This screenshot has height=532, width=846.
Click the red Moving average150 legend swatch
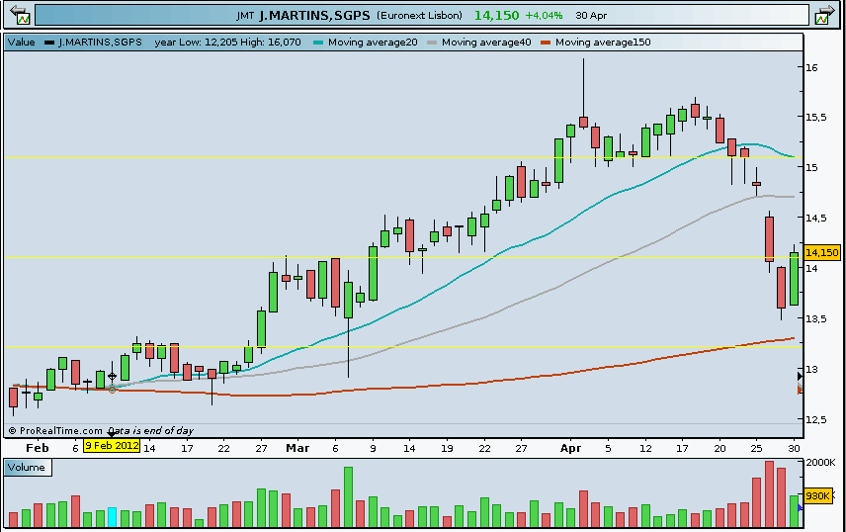click(x=546, y=43)
